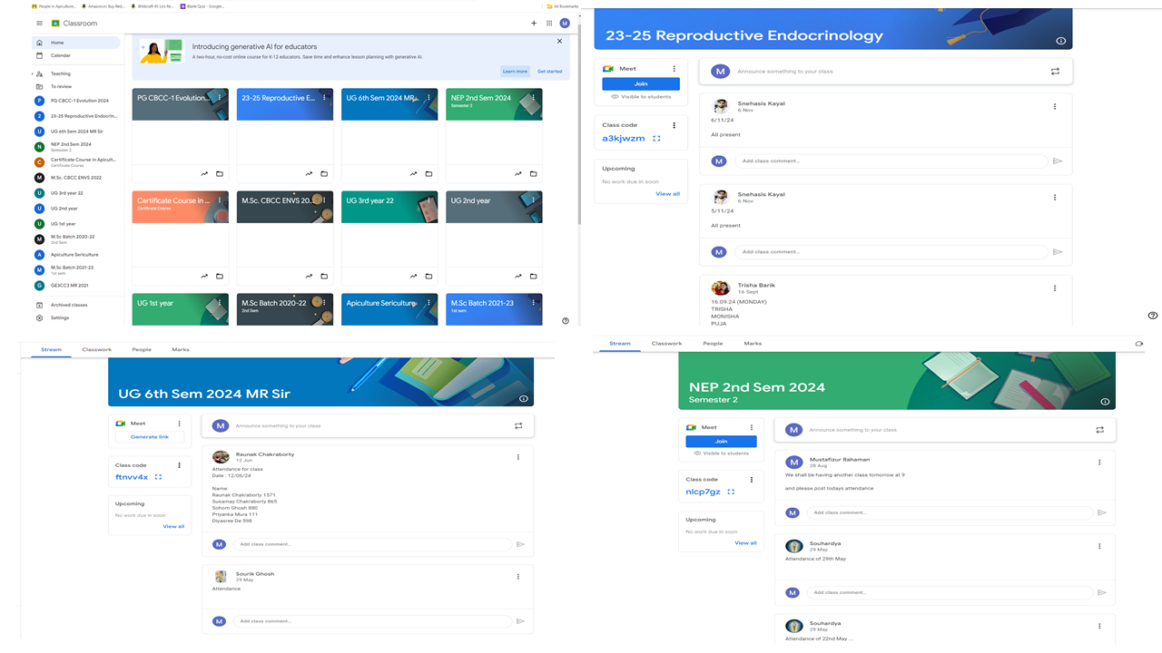Open the Google apps grid
1162x653 pixels.
[x=549, y=24]
